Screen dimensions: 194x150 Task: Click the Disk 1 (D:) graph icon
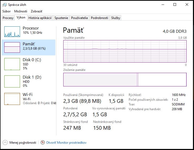(12, 81)
